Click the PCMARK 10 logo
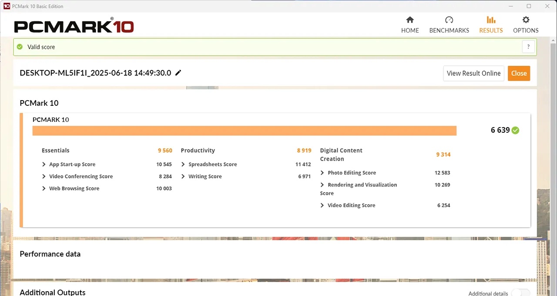557x296 pixels. 74,26
